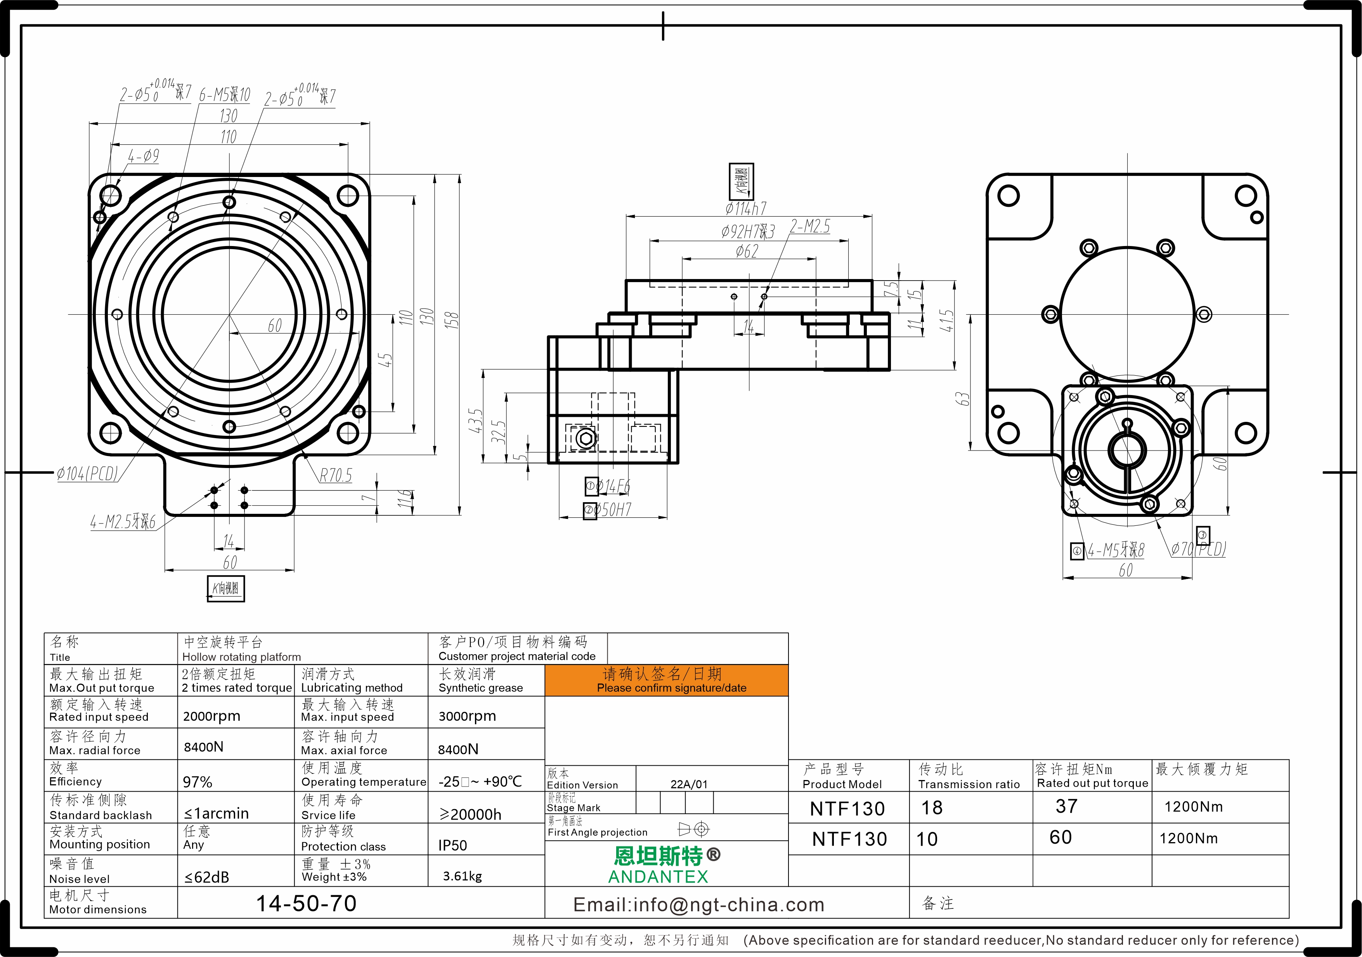
Task: Click the 'Hollow rotating platform' title text
Action: [241, 657]
